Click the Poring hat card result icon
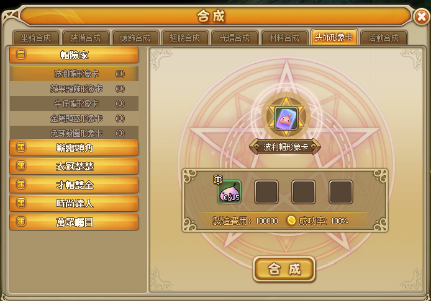Image resolution: width=431 pixels, height=301 pixels. [286, 118]
